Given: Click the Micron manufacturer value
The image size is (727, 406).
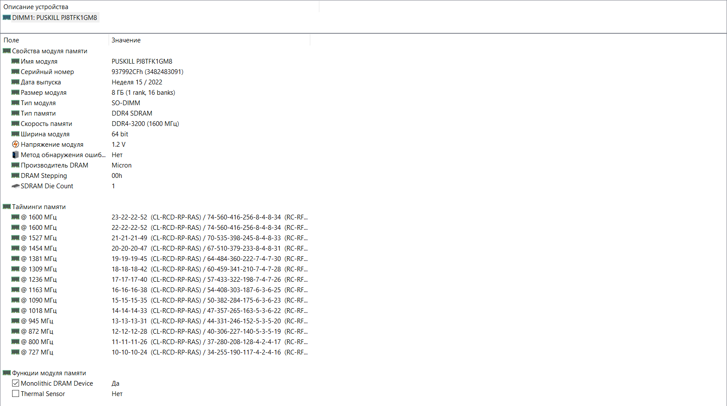Looking at the screenshot, I should point(122,165).
